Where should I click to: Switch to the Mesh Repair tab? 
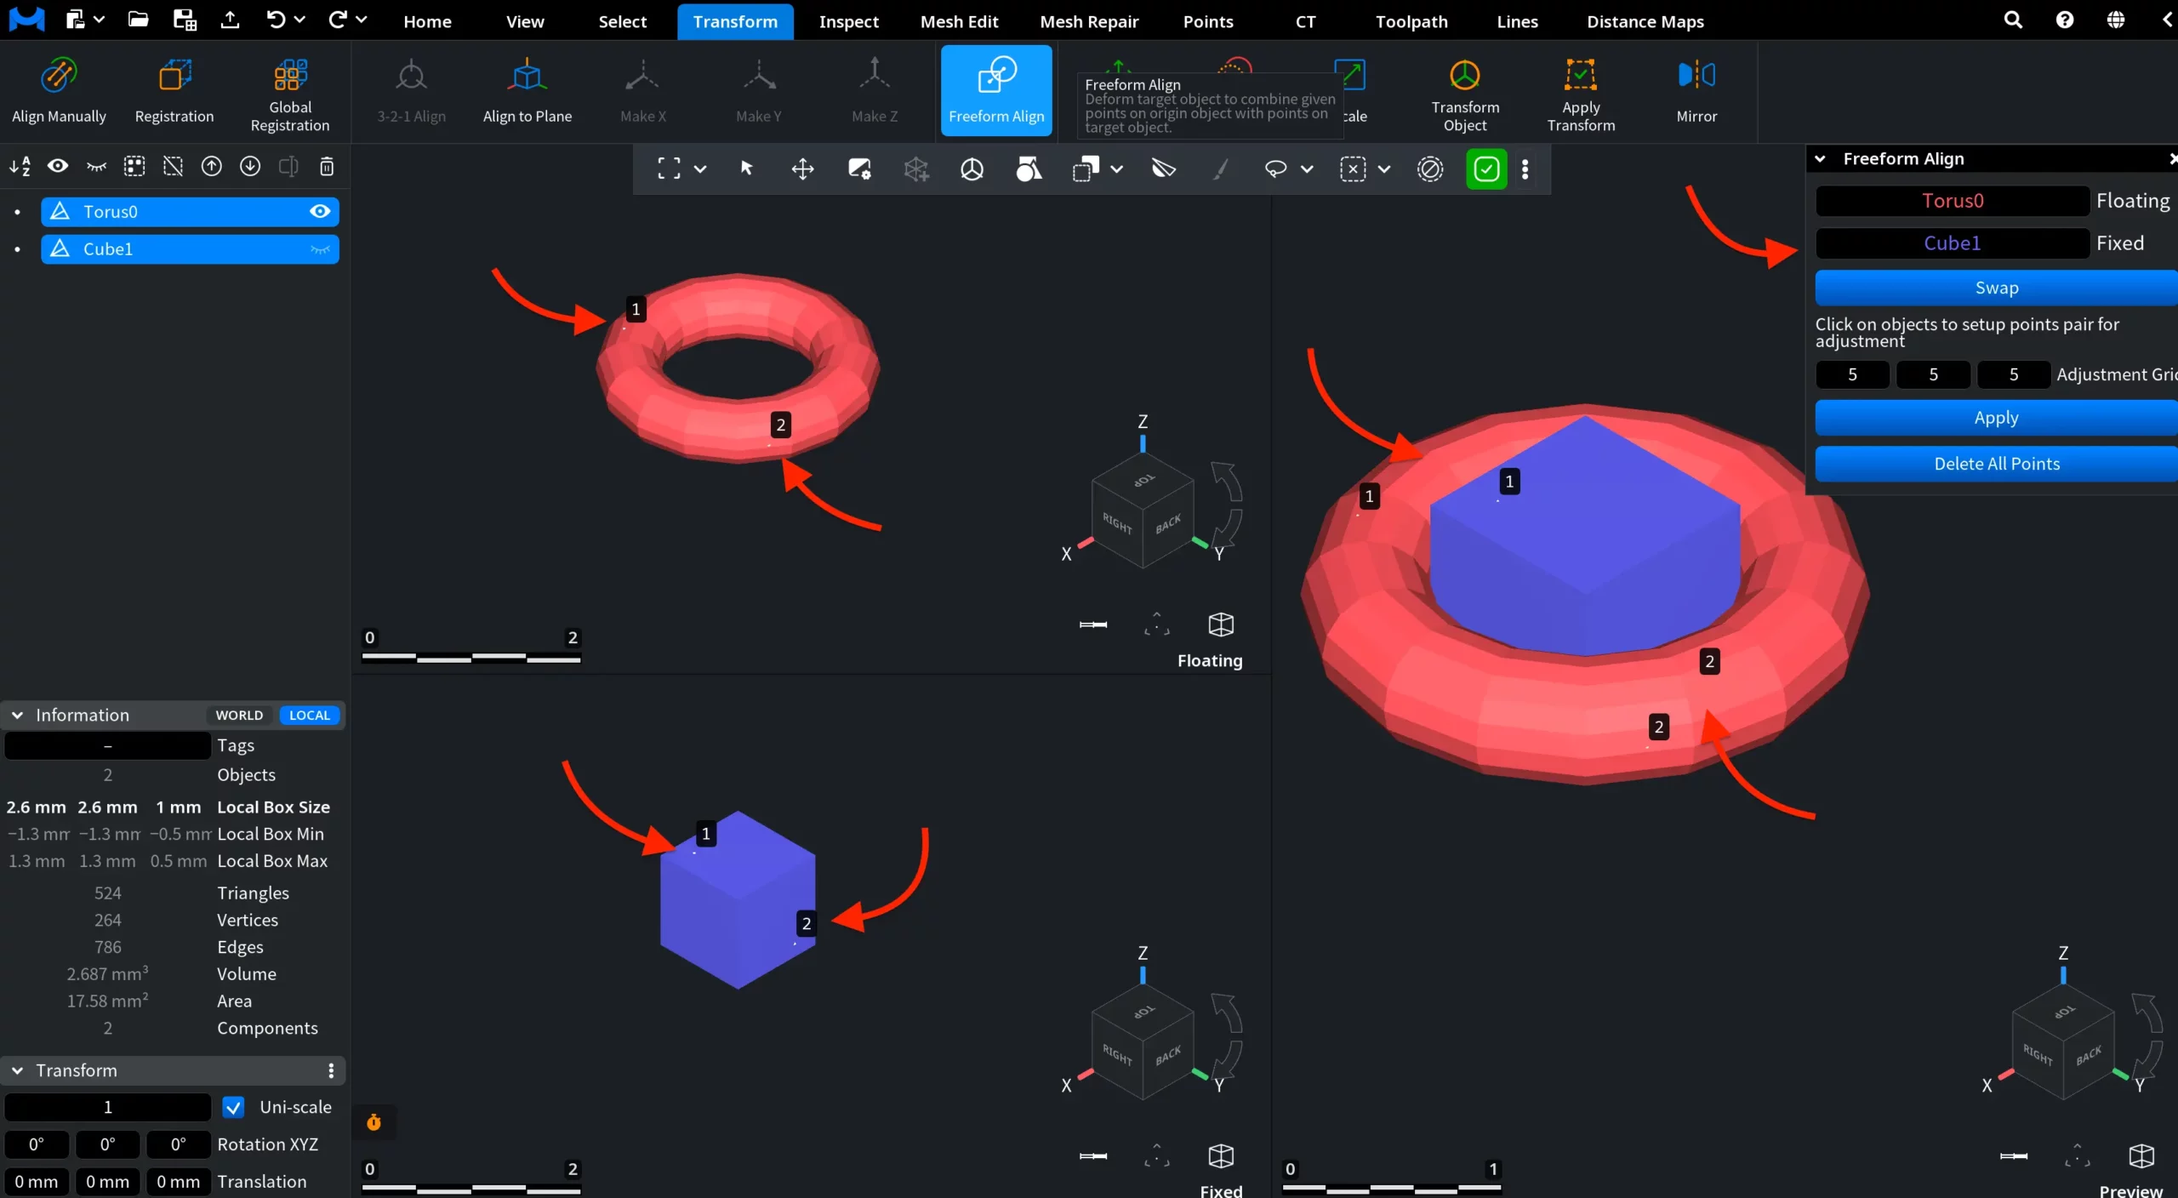click(1089, 21)
